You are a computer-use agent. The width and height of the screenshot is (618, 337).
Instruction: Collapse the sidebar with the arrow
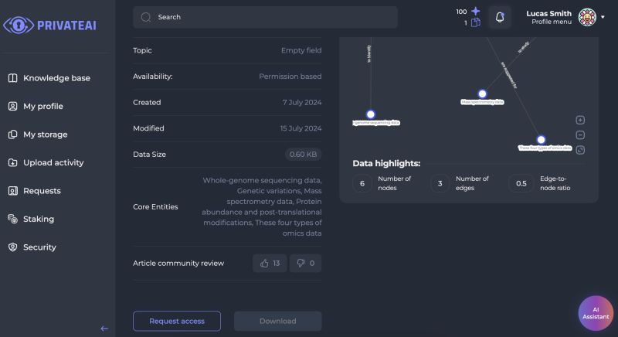coord(104,328)
